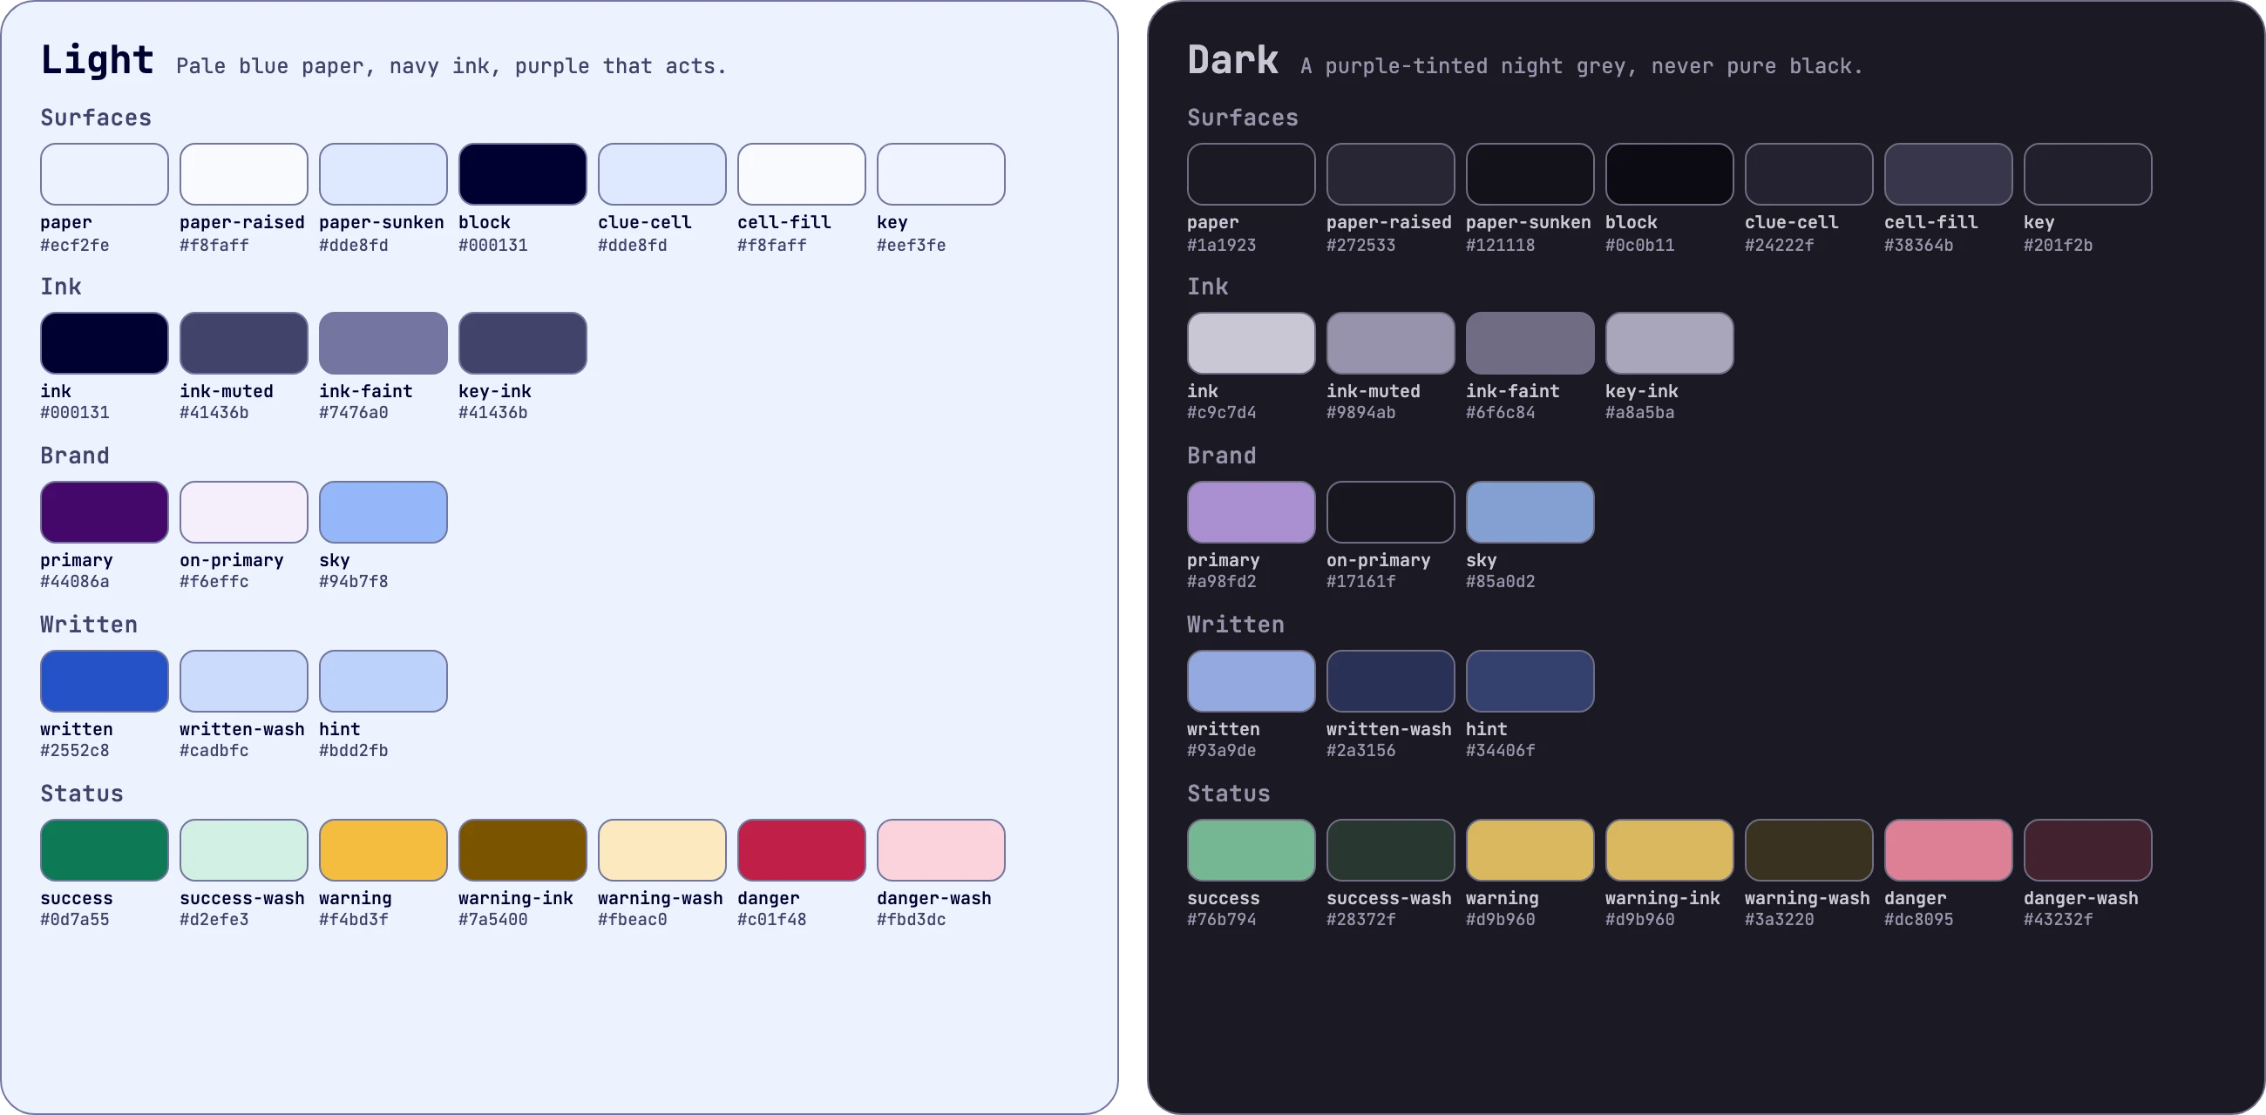Choose the Dark warning-ink swatch #d9b960
This screenshot has height=1115, width=2266.
1669,849
